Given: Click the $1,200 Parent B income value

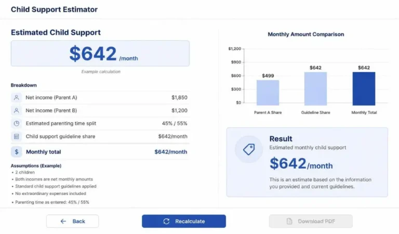Looking at the screenshot, I should point(179,111).
